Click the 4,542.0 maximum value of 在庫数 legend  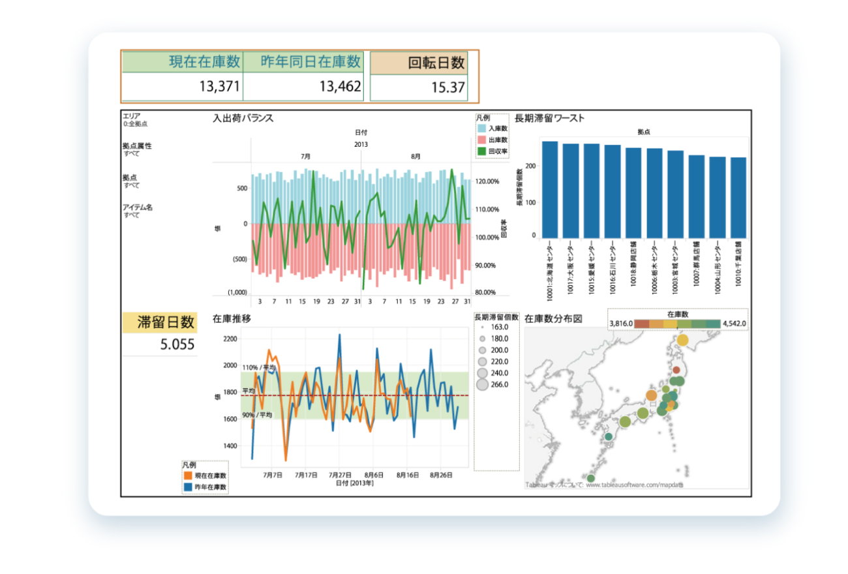pyautogui.click(x=734, y=323)
